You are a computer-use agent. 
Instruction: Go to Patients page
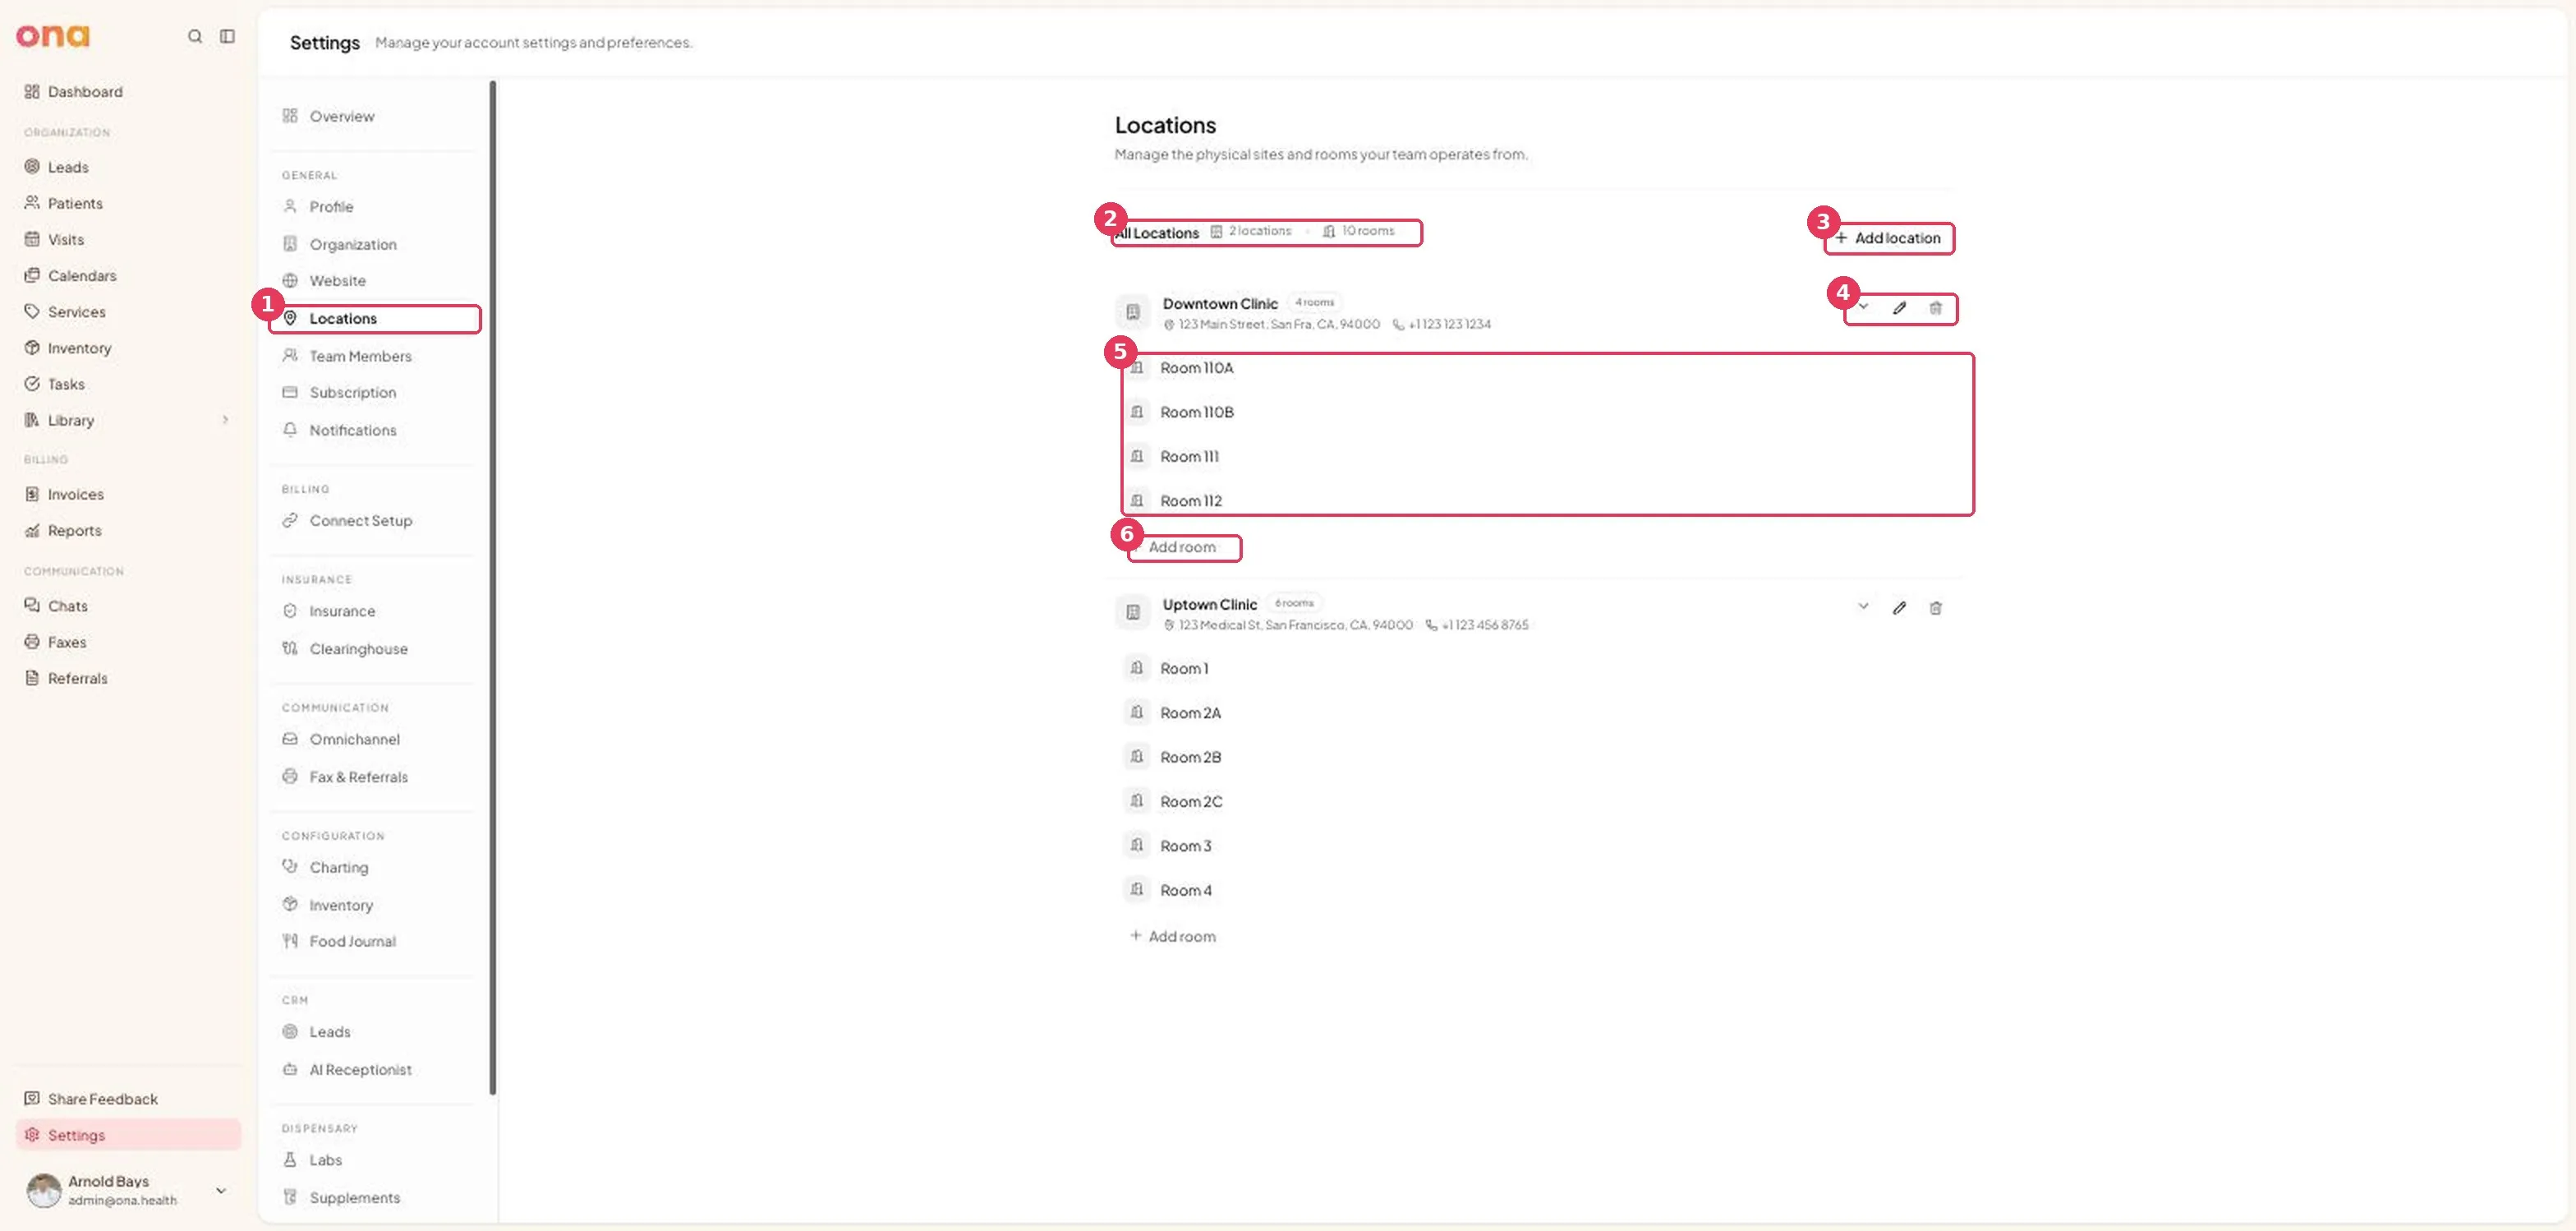(x=128, y=203)
